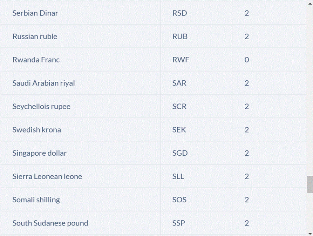This screenshot has width=313, height=236.
Task: Click the scrollbar up arrow
Action: (310, 3)
